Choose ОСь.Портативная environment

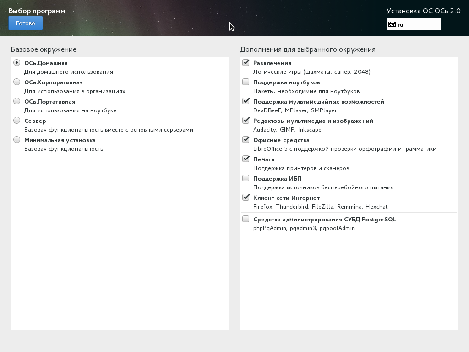(17, 101)
